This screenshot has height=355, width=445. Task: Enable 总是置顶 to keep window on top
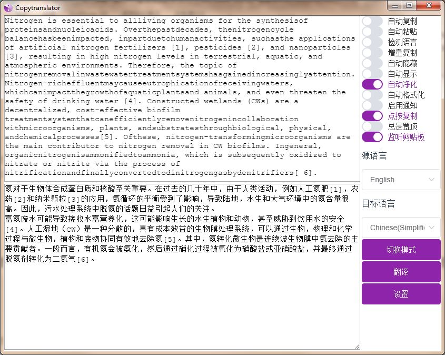[x=372, y=126]
